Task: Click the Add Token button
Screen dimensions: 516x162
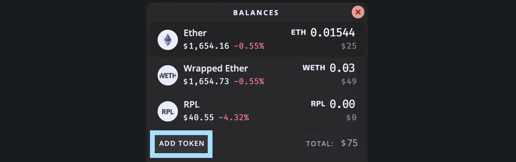Action: (x=181, y=144)
